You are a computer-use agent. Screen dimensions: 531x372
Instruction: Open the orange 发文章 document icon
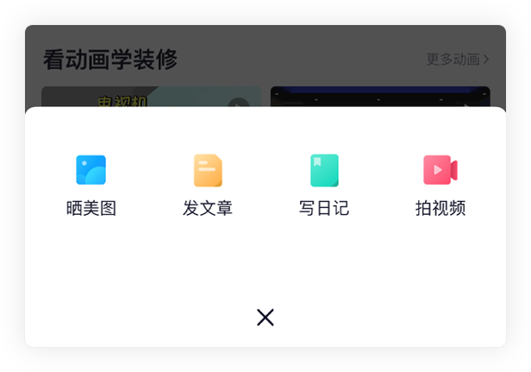208,170
